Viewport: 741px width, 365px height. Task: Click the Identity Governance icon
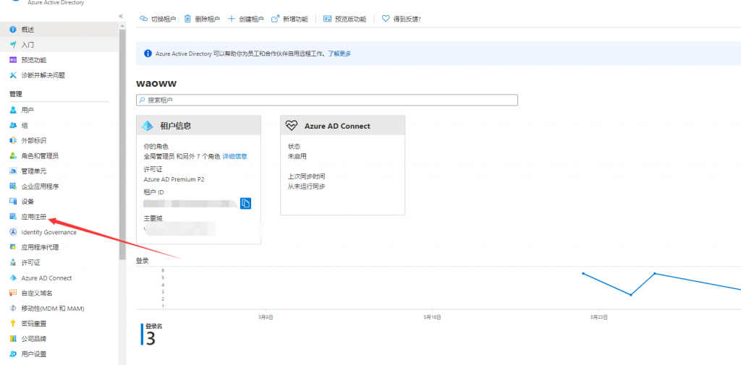tap(13, 232)
